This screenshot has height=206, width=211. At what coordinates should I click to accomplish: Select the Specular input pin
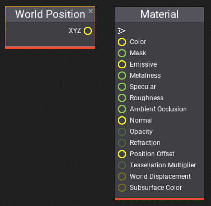click(122, 87)
